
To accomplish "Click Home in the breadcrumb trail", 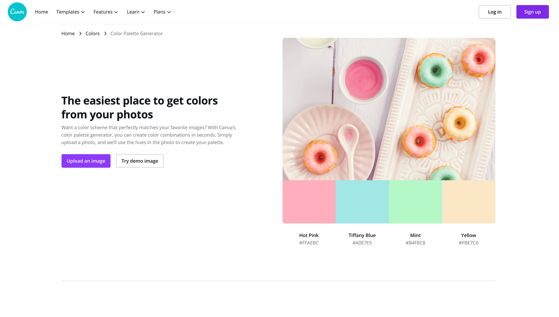I will click(68, 34).
